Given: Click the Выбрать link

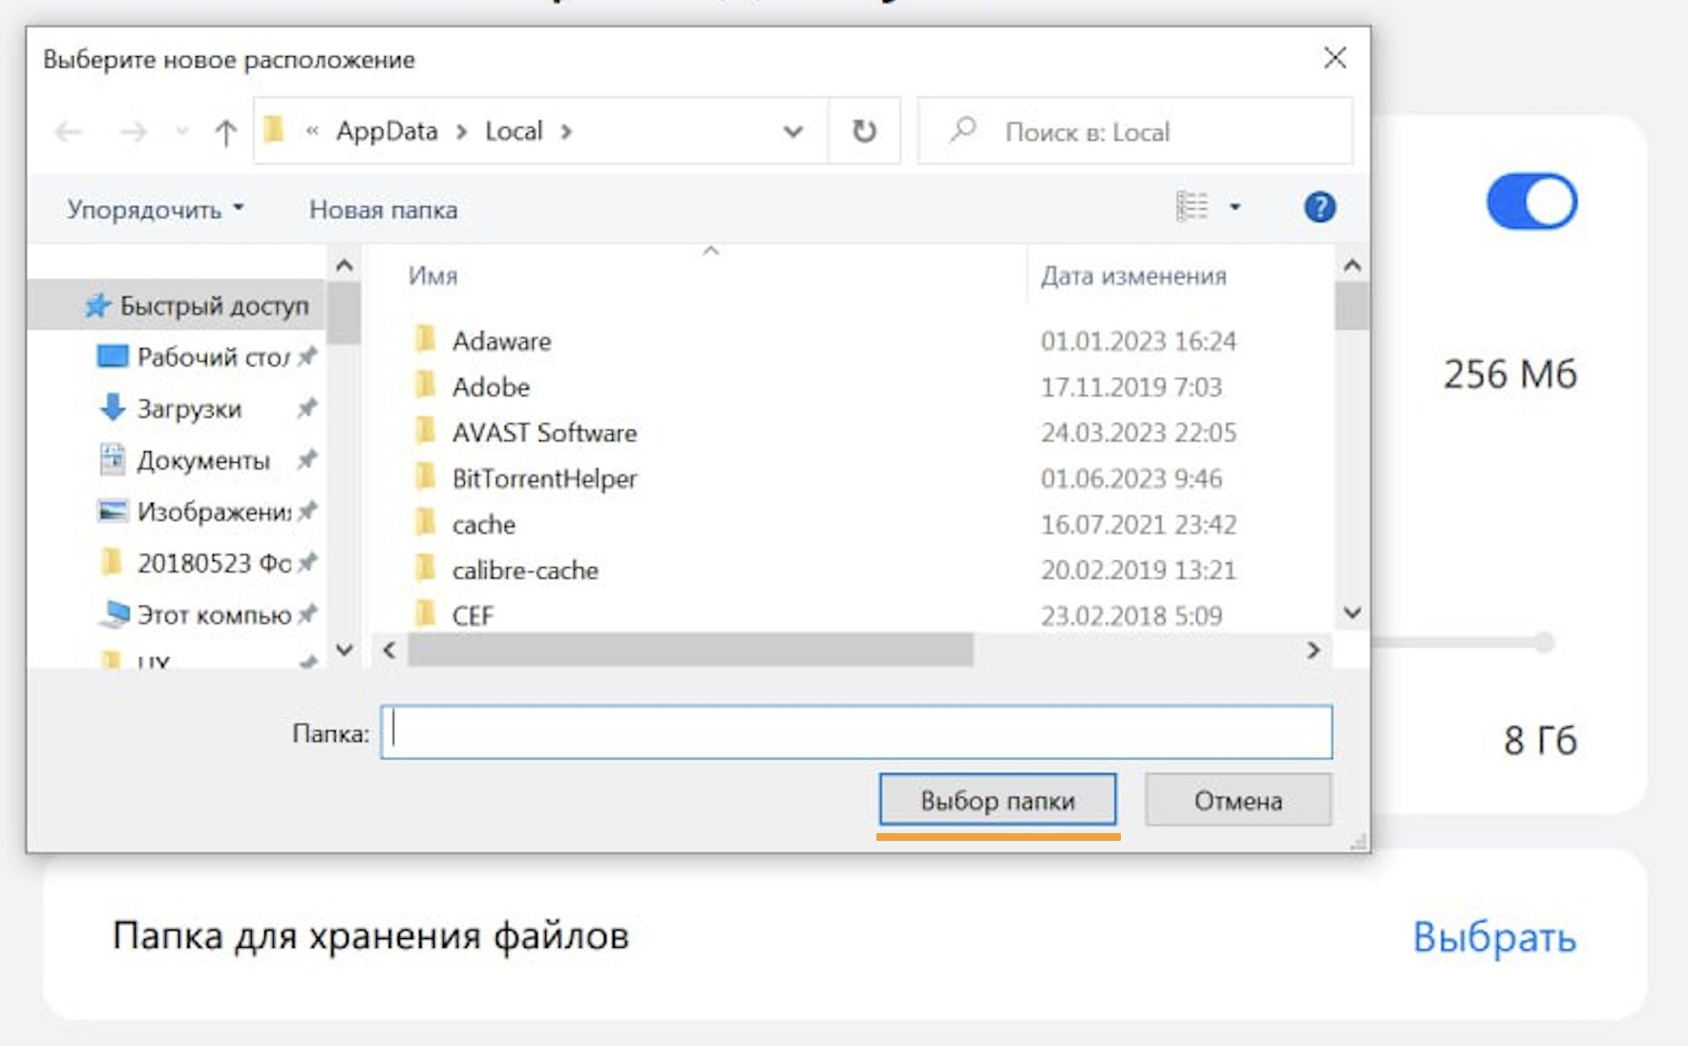Looking at the screenshot, I should click(1493, 937).
